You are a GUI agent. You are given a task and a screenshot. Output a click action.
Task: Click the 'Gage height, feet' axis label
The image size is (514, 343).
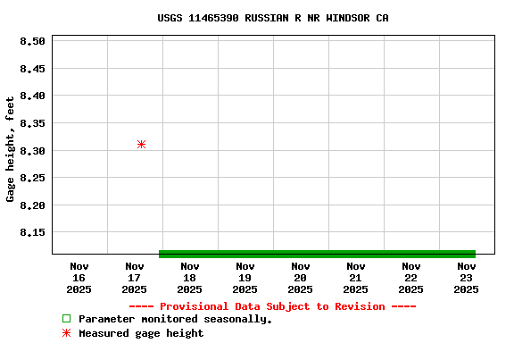tap(10, 149)
